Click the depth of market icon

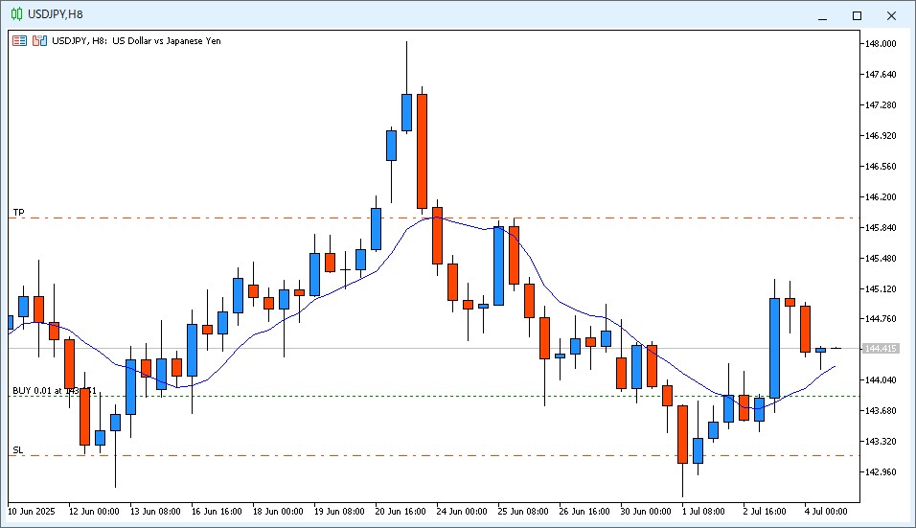click(x=39, y=41)
